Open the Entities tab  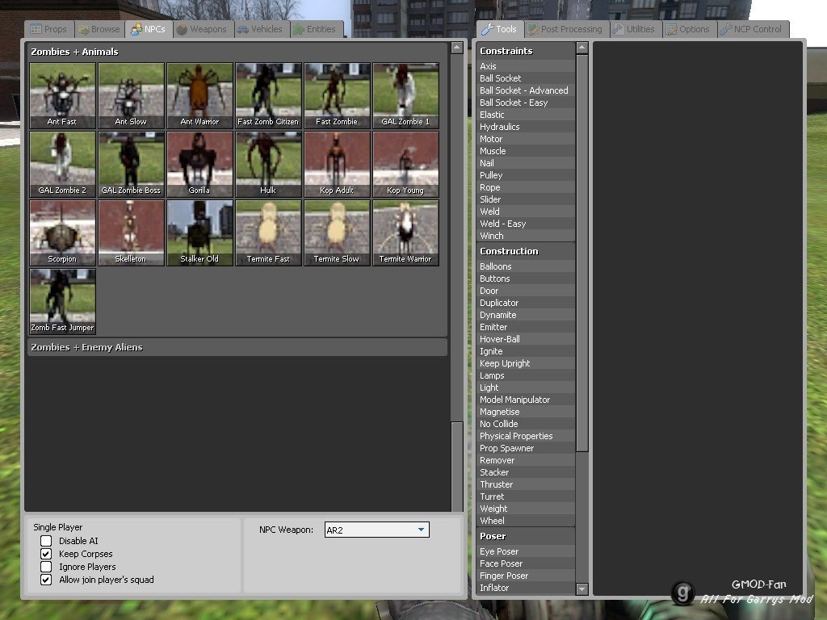[x=315, y=29]
